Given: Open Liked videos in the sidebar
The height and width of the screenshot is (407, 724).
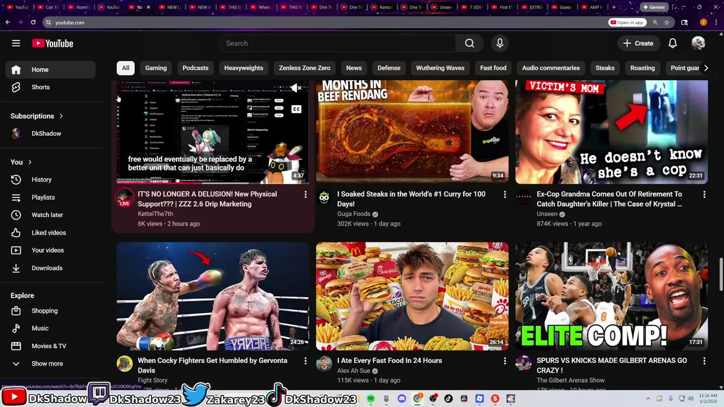Looking at the screenshot, I should click(51, 233).
